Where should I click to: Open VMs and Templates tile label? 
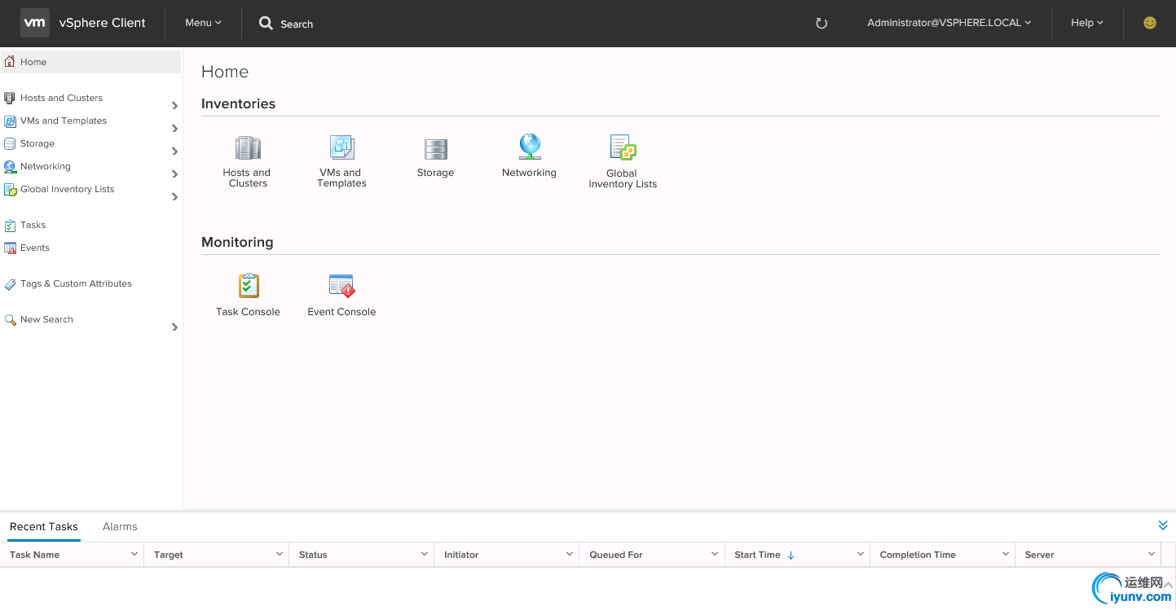tap(341, 178)
